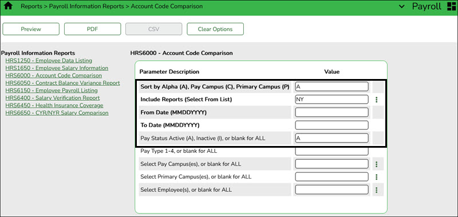The width and height of the screenshot is (458, 217).
Task: Click the Pay Status value field
Action: [332, 138]
